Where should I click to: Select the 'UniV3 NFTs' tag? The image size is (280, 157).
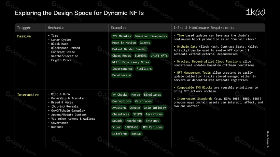pyautogui.click(x=159, y=56)
